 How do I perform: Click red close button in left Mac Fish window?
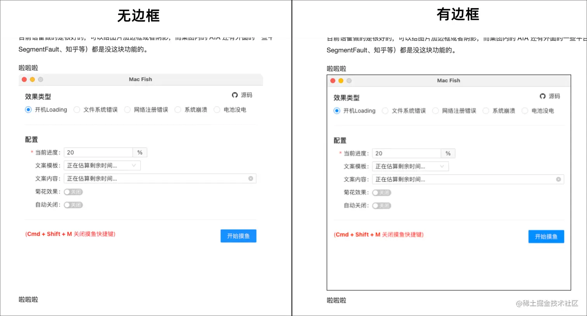(24, 80)
